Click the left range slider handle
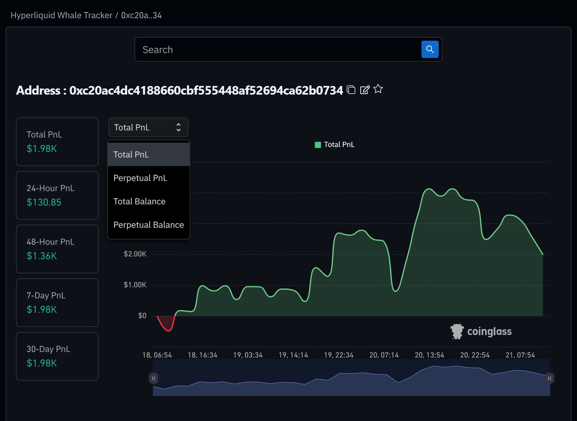 coord(153,378)
